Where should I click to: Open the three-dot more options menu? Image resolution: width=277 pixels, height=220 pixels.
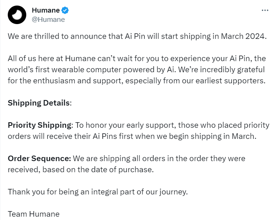(265, 10)
